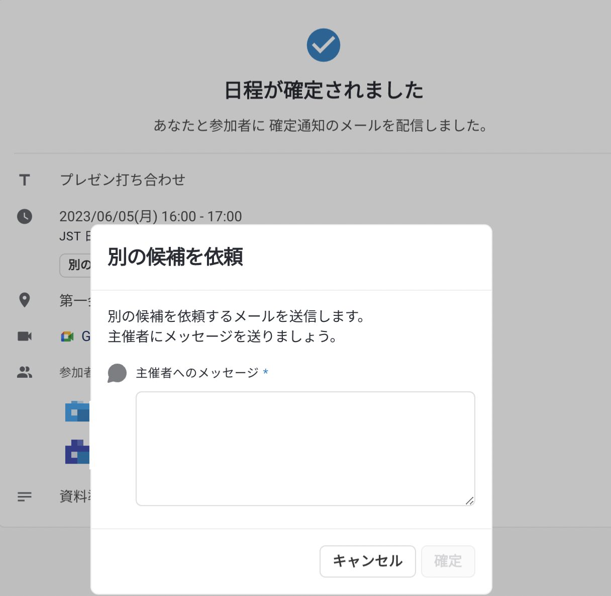Click the event title プレゼン打ち合わせ
The width and height of the screenshot is (611, 596).
click(x=122, y=180)
